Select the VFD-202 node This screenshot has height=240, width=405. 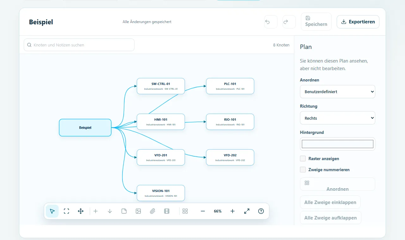coord(230,157)
